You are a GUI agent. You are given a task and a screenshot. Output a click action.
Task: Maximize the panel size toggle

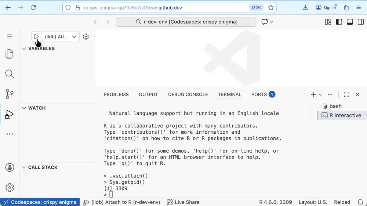pos(346,94)
